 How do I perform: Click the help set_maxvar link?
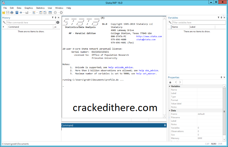coord(146,74)
